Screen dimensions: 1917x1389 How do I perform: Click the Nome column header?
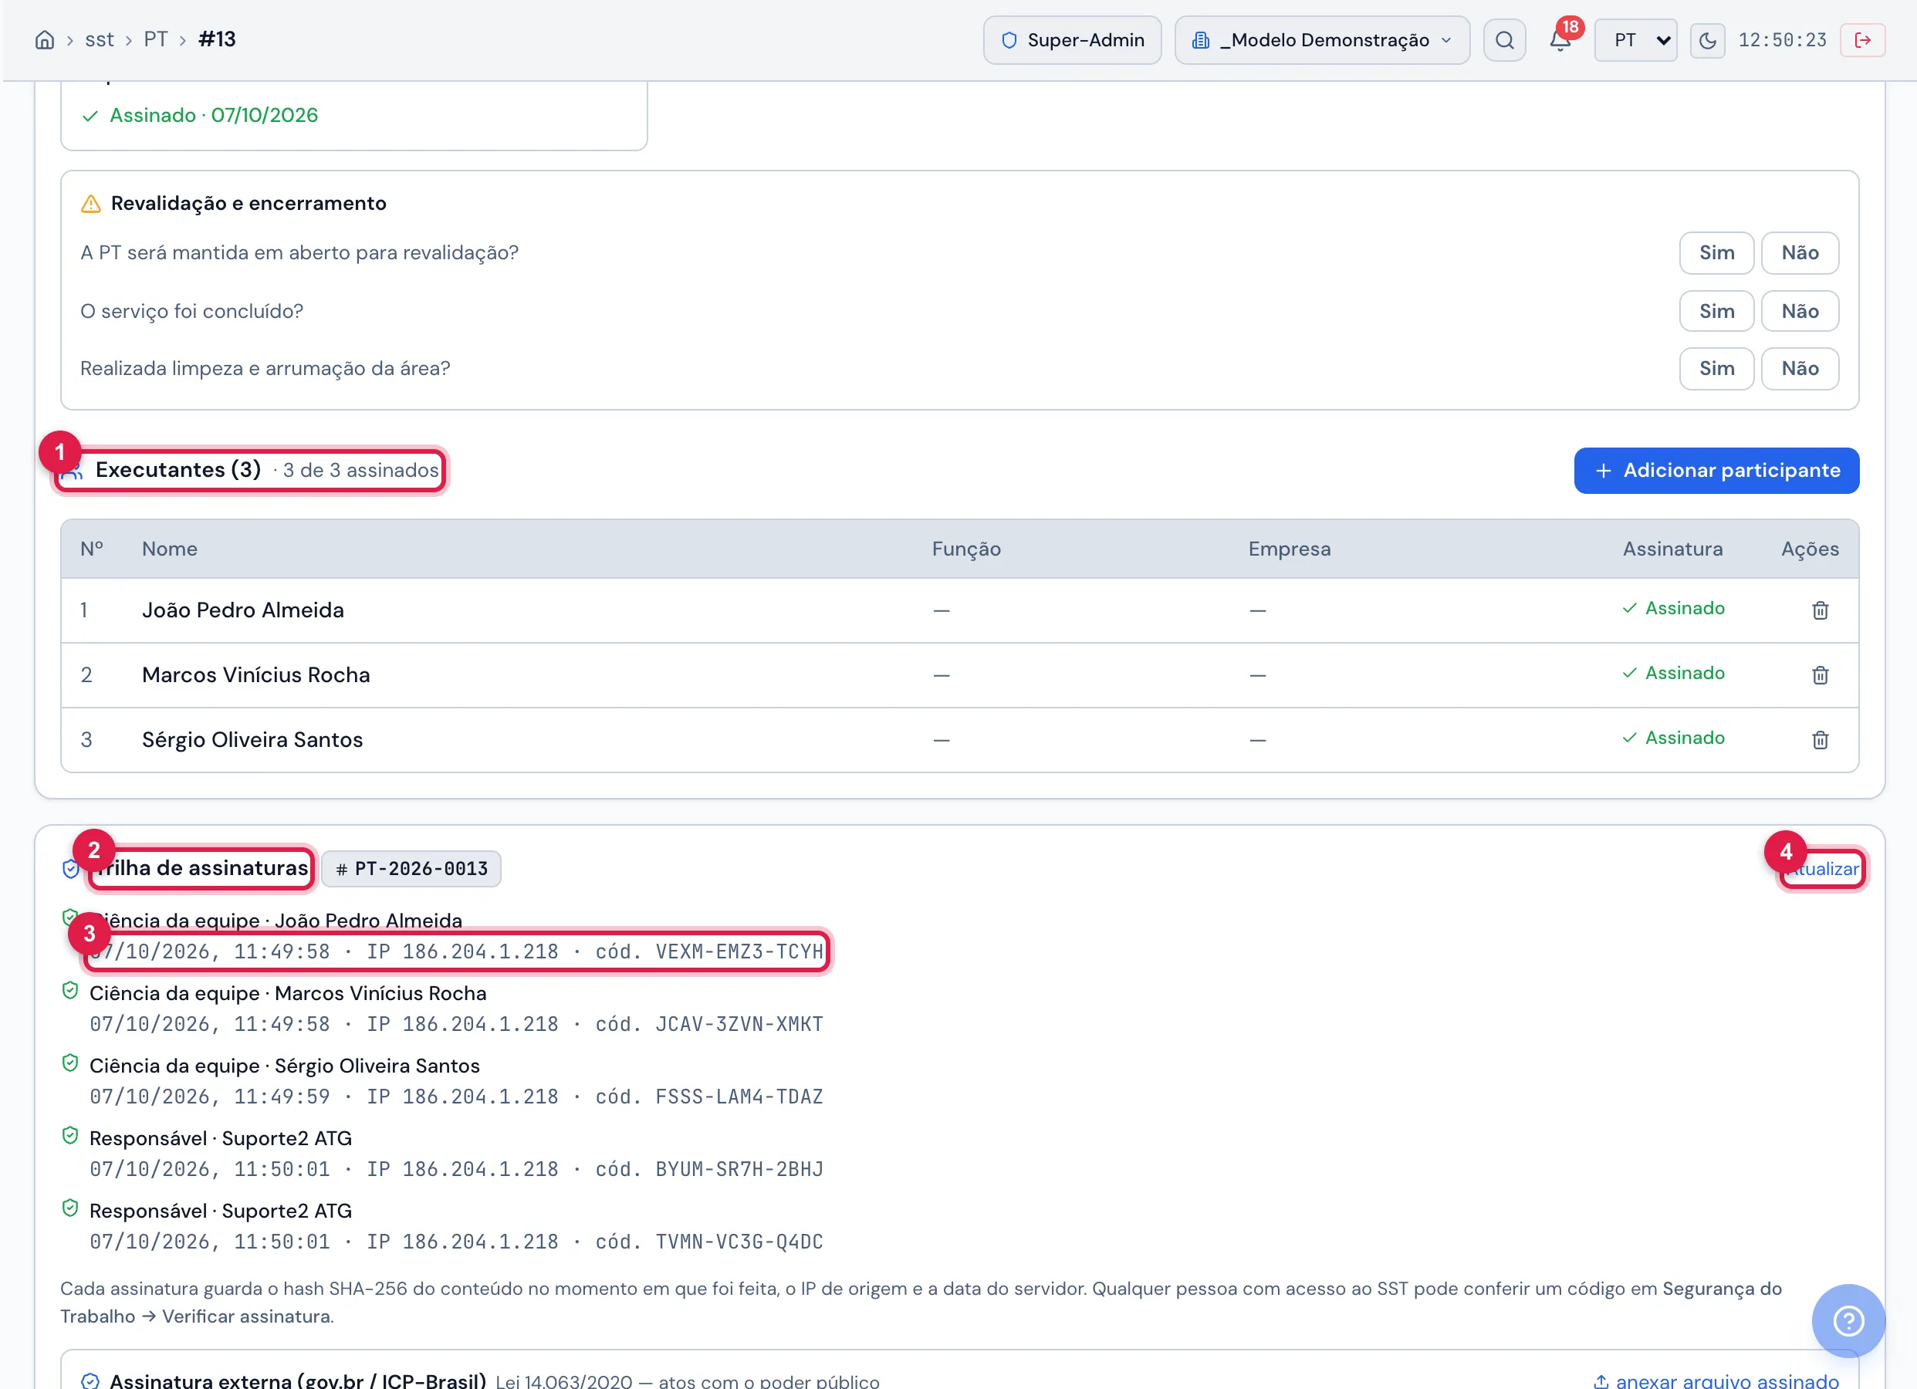[x=169, y=549]
